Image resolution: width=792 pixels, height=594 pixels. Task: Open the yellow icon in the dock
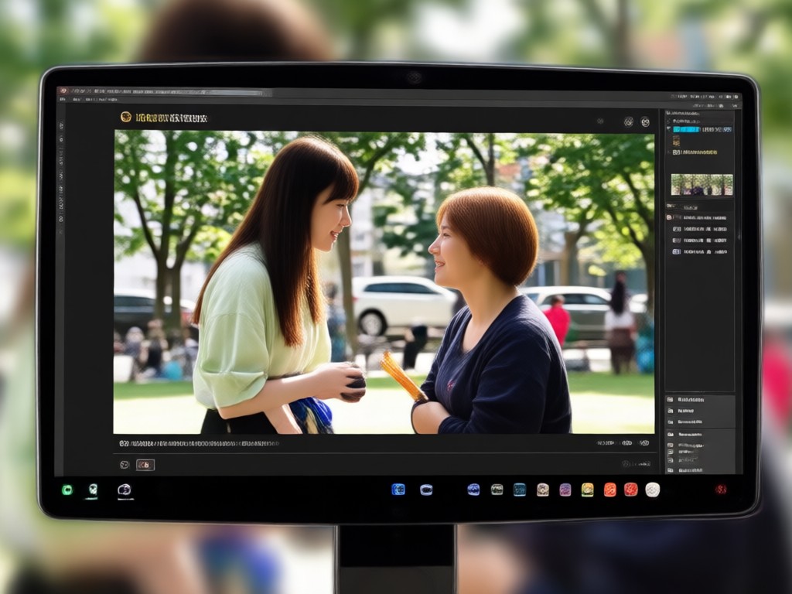pos(588,490)
